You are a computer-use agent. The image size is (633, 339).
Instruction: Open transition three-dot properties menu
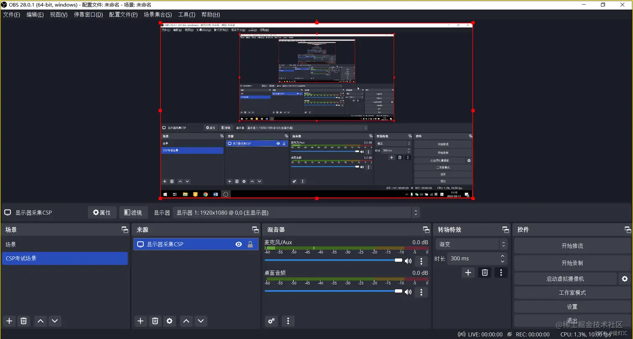tap(501, 273)
